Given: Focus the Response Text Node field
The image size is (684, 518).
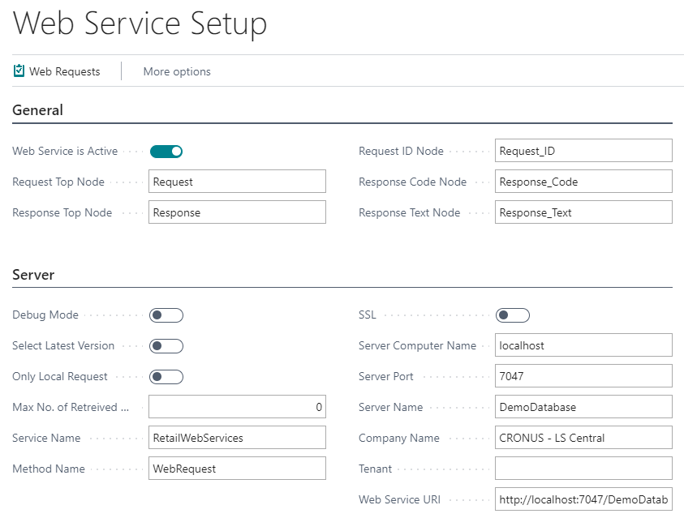Looking at the screenshot, I should click(583, 212).
